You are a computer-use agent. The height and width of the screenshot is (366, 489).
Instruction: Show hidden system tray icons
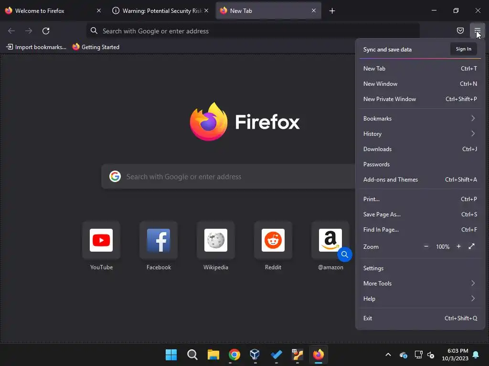pyautogui.click(x=388, y=355)
